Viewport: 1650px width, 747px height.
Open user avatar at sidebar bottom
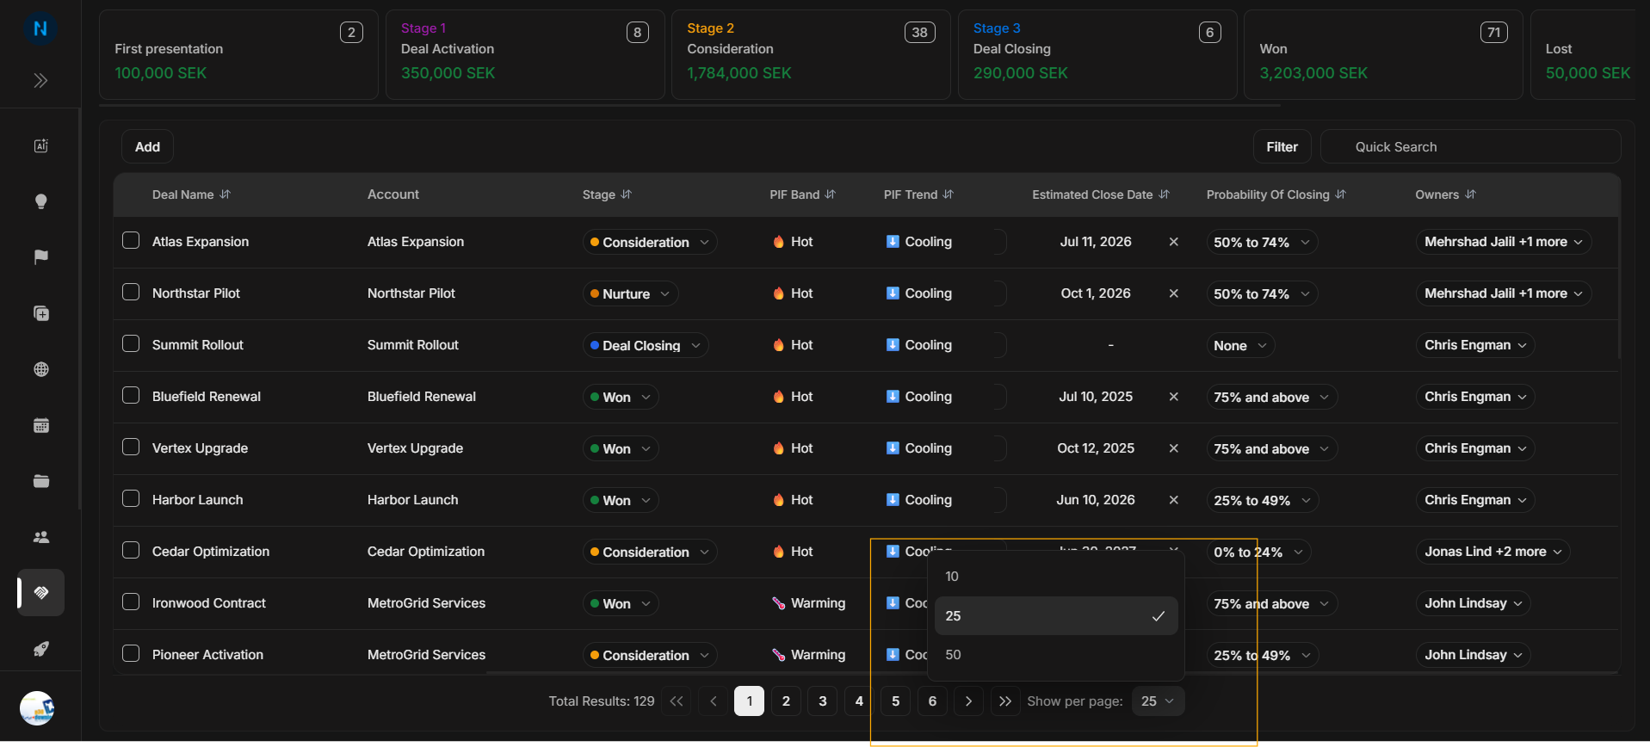(37, 708)
